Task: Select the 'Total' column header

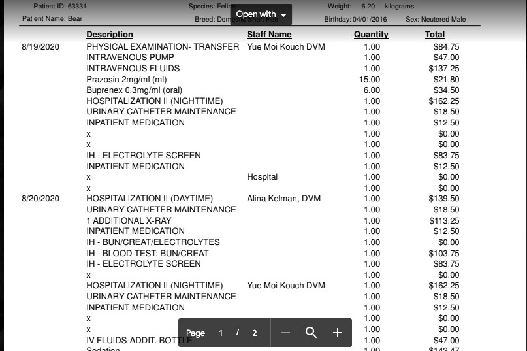Action: point(435,35)
